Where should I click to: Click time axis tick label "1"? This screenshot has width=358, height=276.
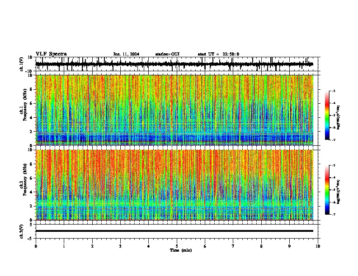tap(64, 246)
